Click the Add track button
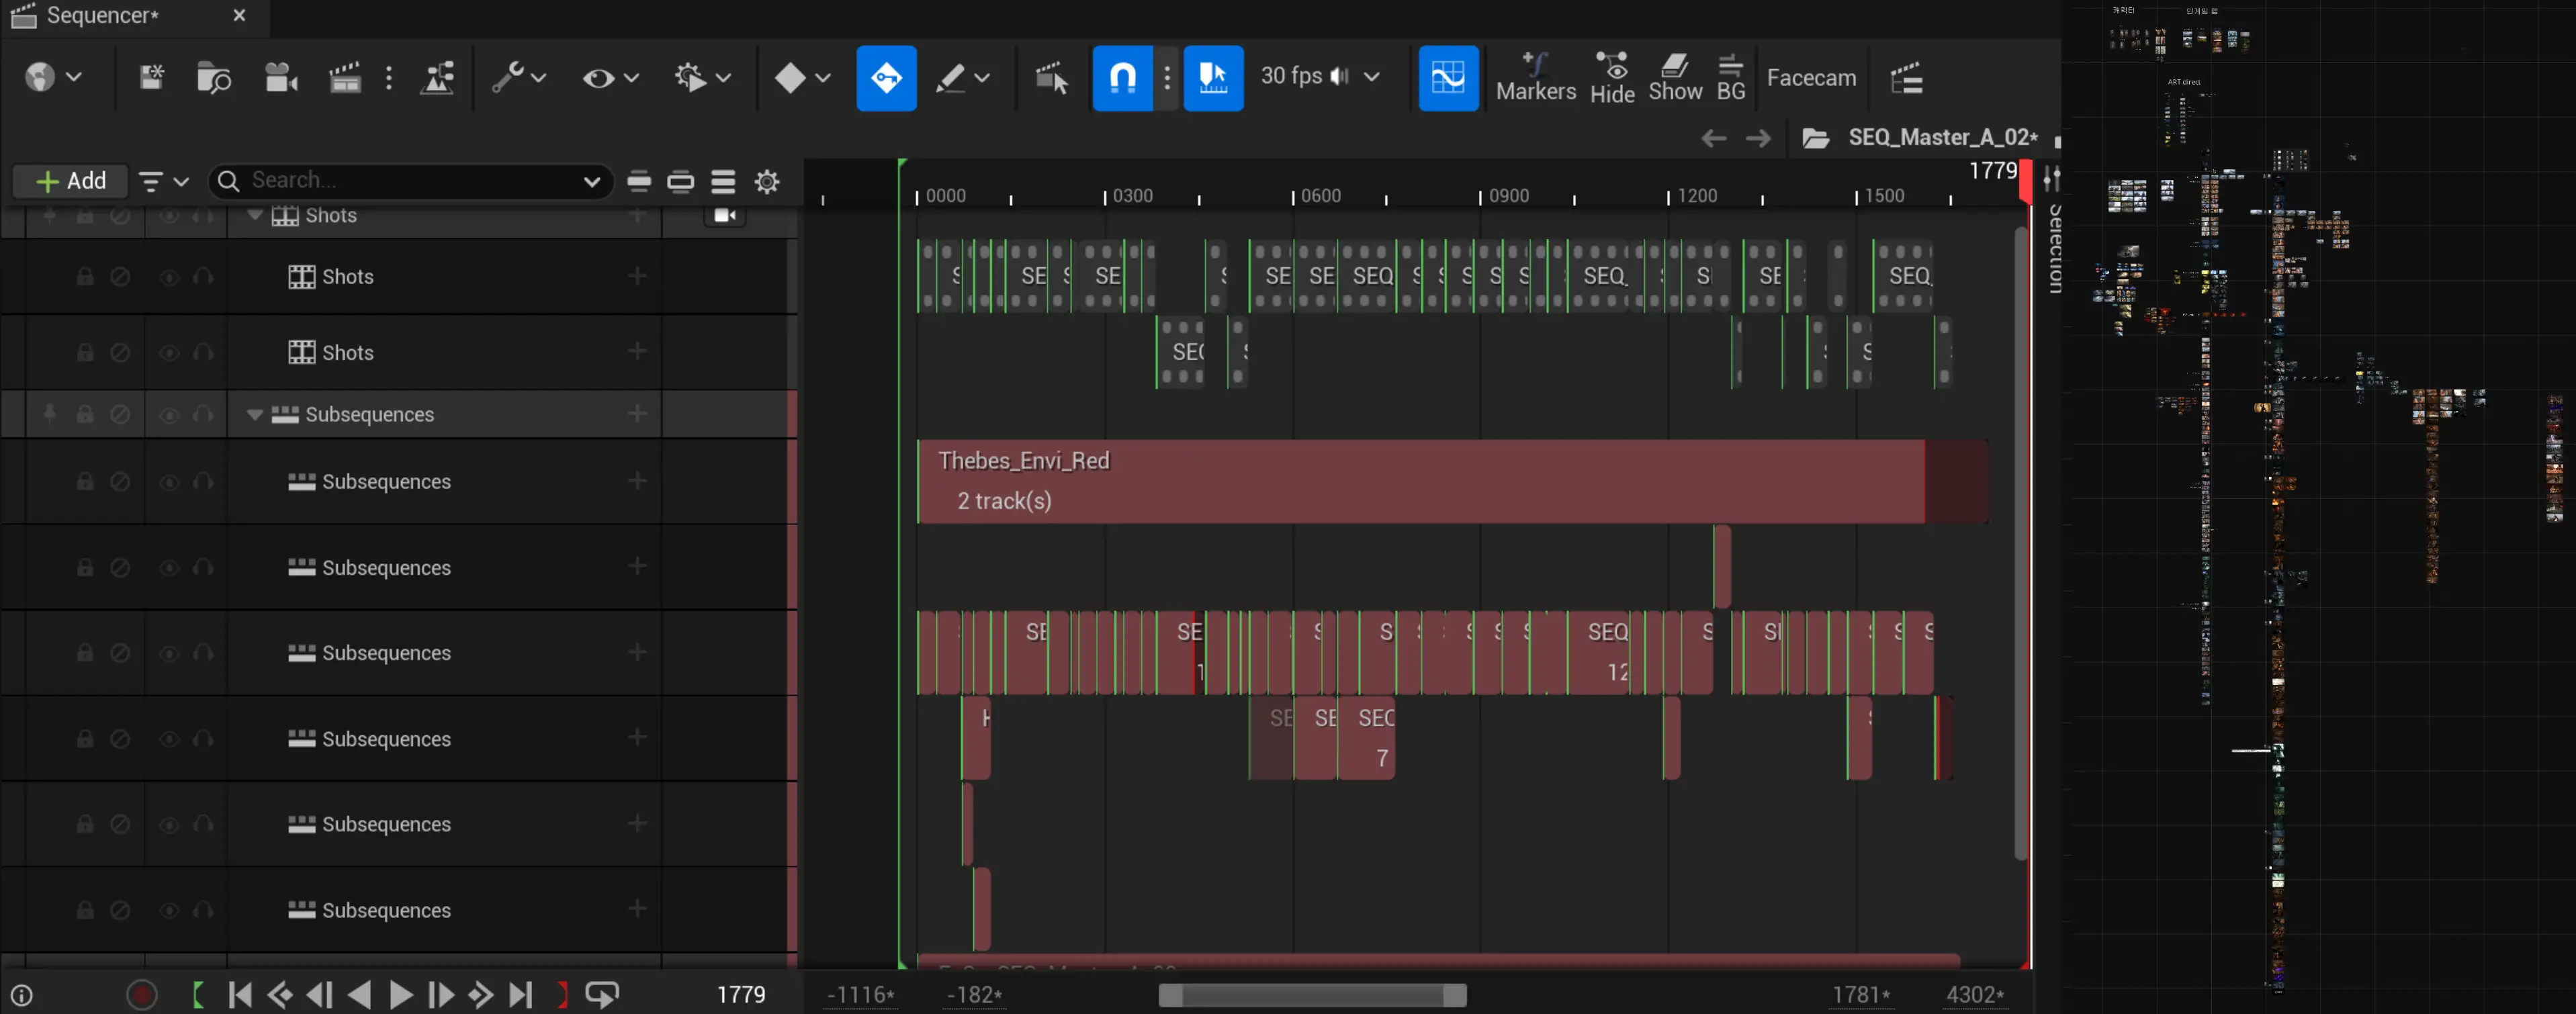The image size is (2576, 1014). tap(71, 181)
